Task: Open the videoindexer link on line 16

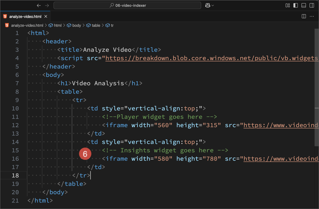Action: coord(281,159)
